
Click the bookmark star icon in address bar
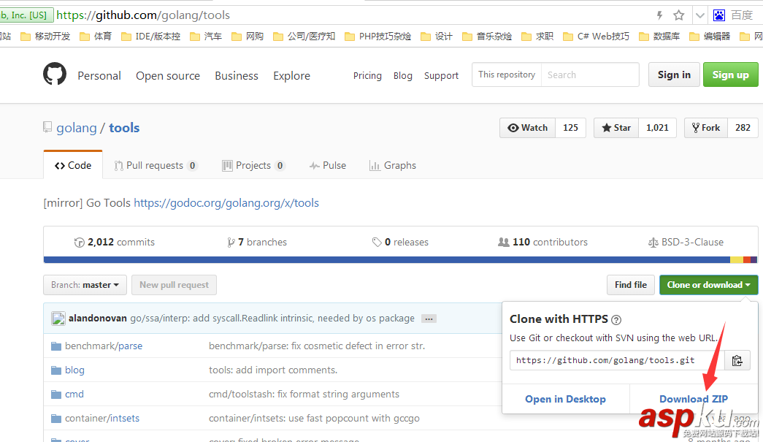coord(679,15)
